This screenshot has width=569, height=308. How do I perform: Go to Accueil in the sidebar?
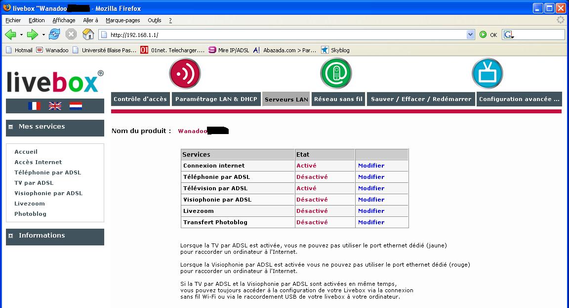click(x=26, y=152)
